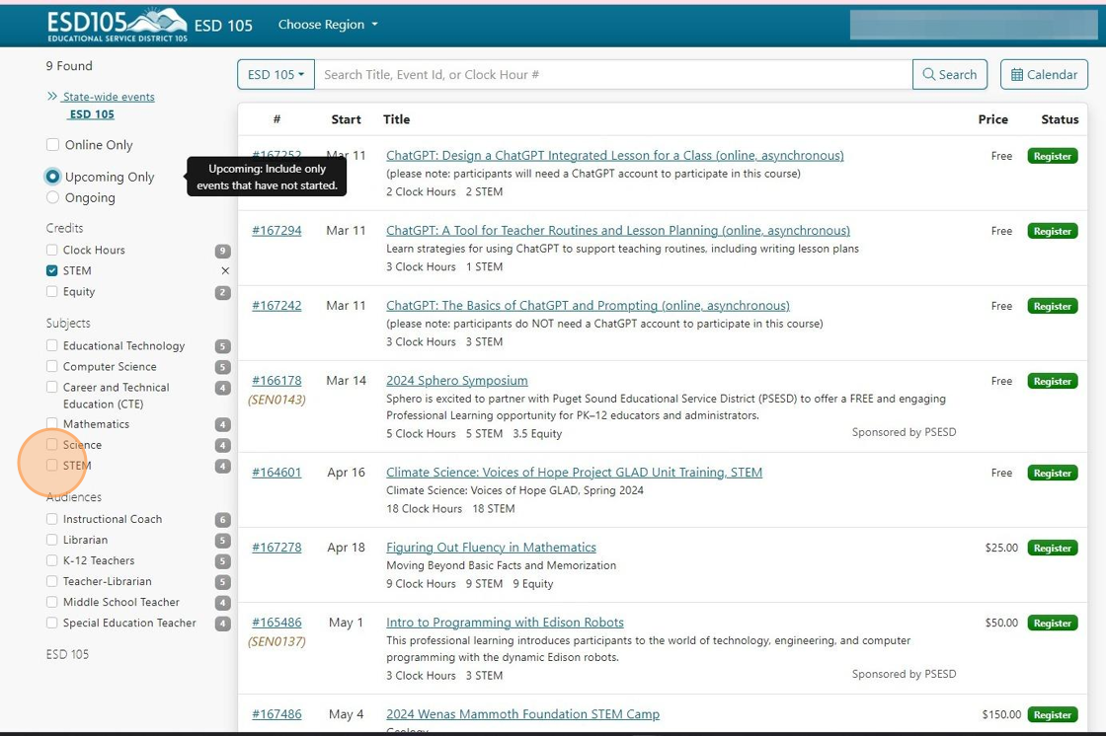The image size is (1106, 736).
Task: Check the K-12 Teachers audience
Action: pos(52,560)
